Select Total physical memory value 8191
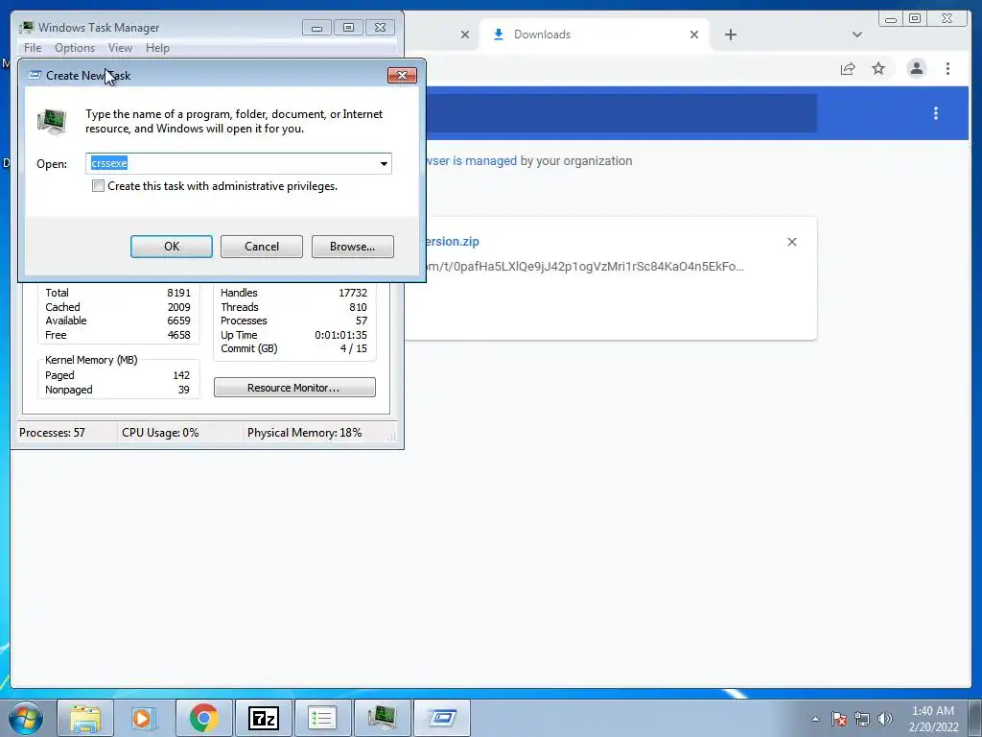This screenshot has height=737, width=982. pos(178,293)
